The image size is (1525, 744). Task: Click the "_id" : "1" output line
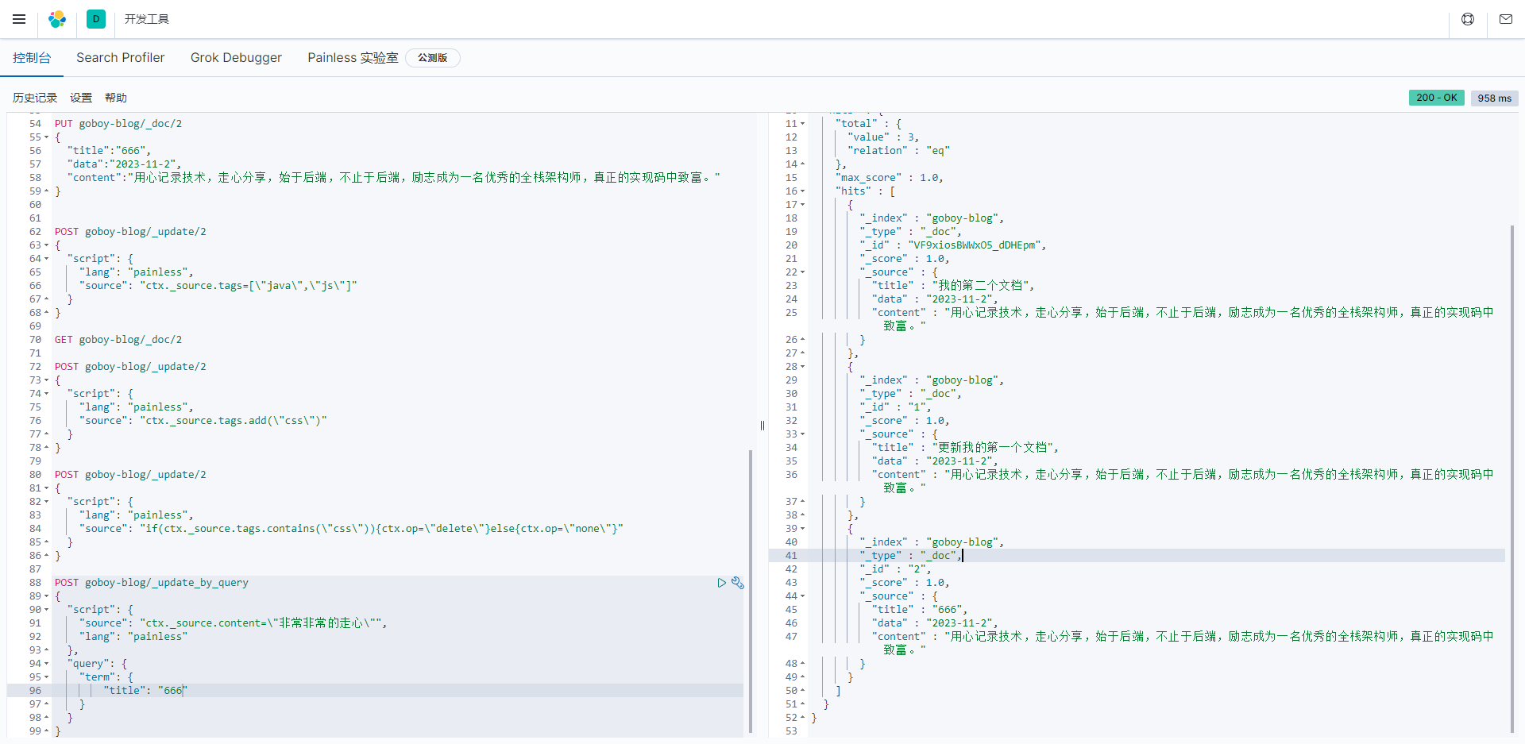point(895,407)
